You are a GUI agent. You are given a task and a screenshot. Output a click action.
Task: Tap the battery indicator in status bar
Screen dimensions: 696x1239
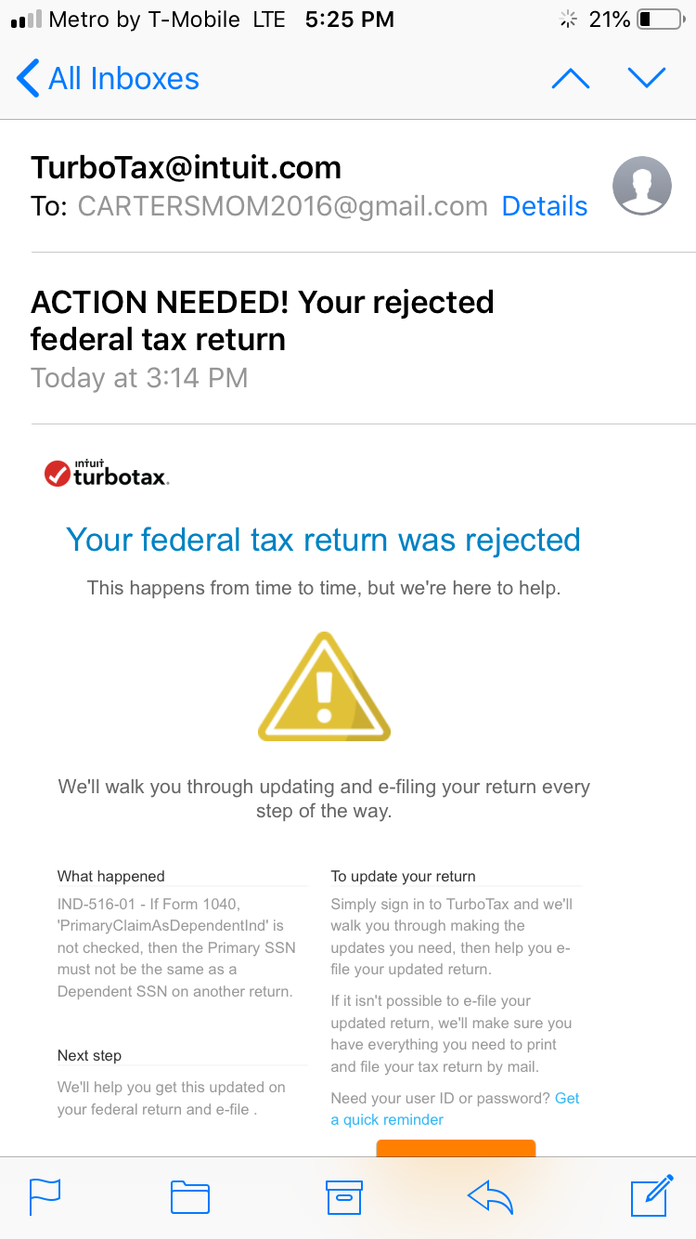[x=659, y=20]
